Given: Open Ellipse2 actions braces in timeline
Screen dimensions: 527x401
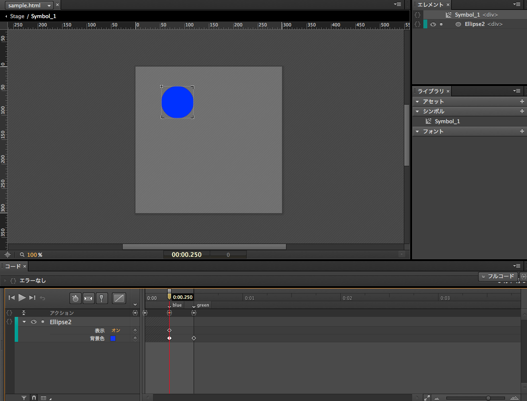Looking at the screenshot, I should click(9, 322).
